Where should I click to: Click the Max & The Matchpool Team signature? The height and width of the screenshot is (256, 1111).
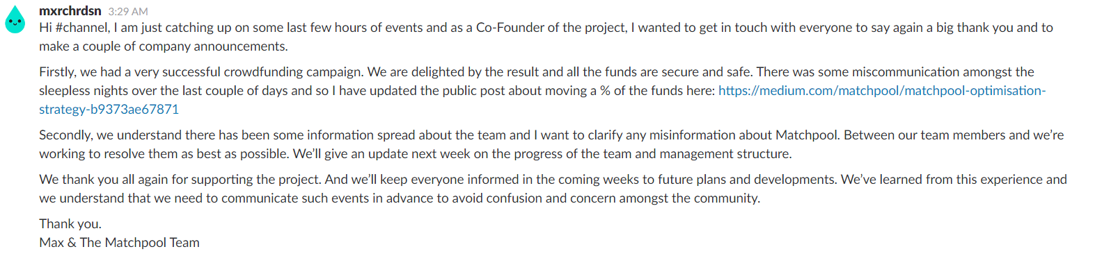(x=119, y=243)
